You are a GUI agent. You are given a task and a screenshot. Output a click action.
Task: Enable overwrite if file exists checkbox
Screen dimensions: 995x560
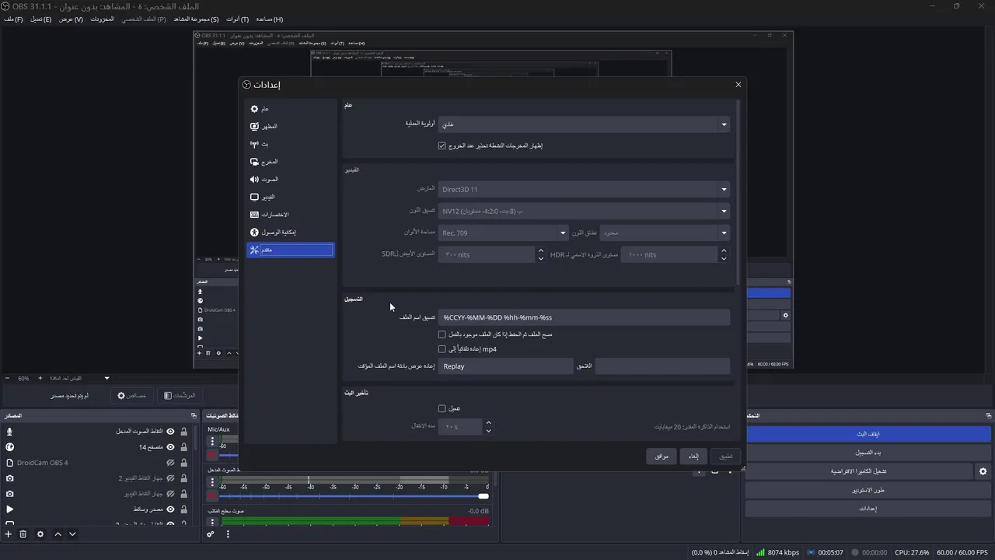click(442, 334)
